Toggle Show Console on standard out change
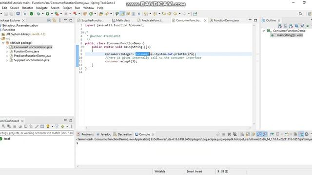This screenshot has height=175, width=312. 259,134
